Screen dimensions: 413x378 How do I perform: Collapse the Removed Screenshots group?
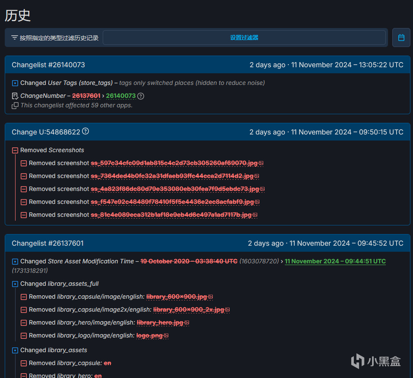tap(15, 150)
